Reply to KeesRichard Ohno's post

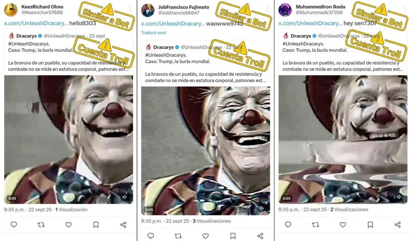coord(14,225)
